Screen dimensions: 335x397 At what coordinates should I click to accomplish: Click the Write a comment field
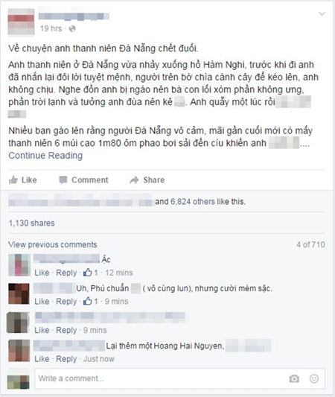coord(179,378)
